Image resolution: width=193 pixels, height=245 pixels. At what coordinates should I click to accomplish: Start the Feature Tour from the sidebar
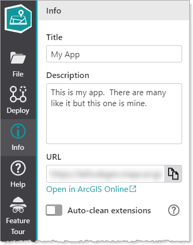pyautogui.click(x=18, y=216)
